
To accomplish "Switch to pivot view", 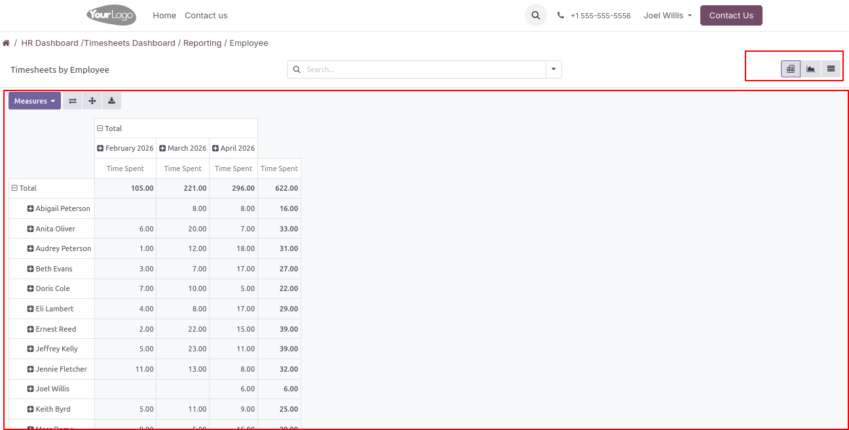I will coord(791,69).
